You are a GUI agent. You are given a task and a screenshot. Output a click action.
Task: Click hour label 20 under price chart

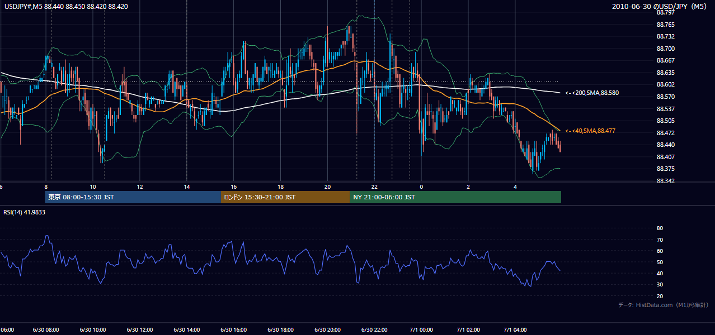pyautogui.click(x=328, y=186)
